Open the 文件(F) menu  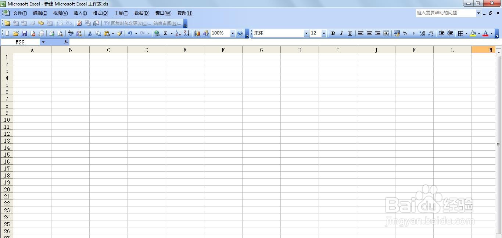pos(20,13)
